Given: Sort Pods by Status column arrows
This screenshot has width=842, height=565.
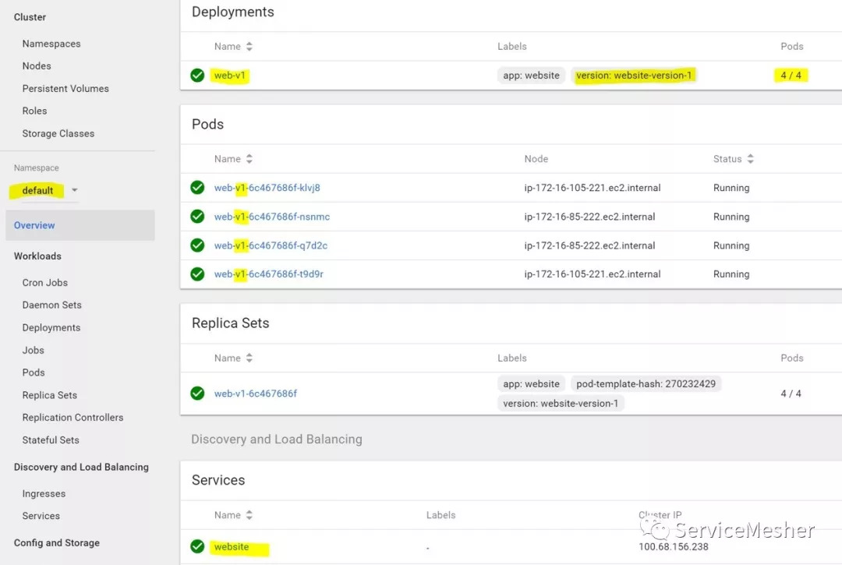Looking at the screenshot, I should [750, 159].
